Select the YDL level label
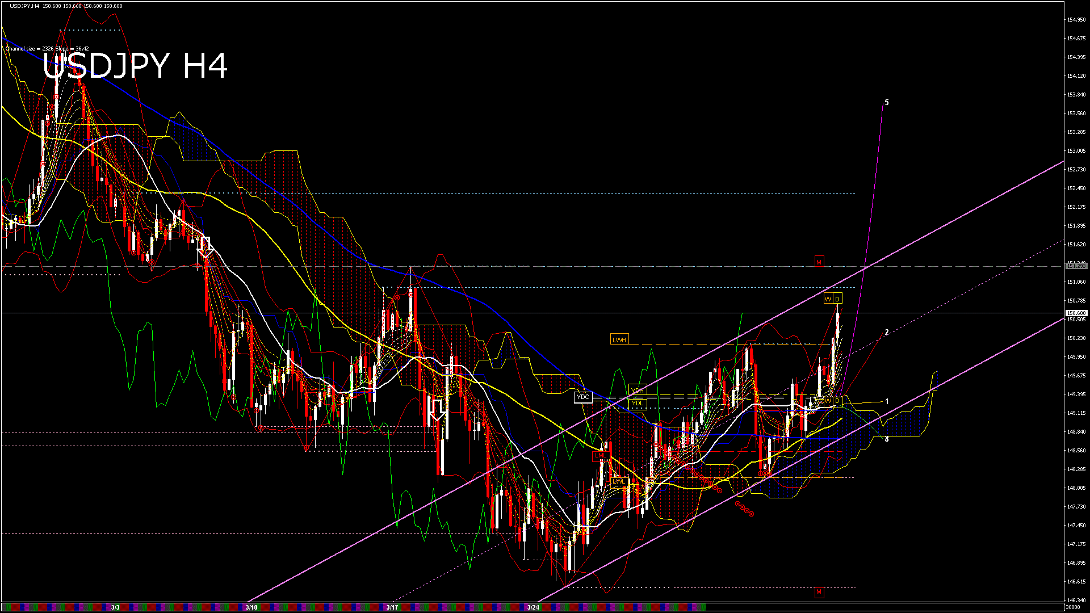Screen dimensions: 1090x613 pos(638,404)
